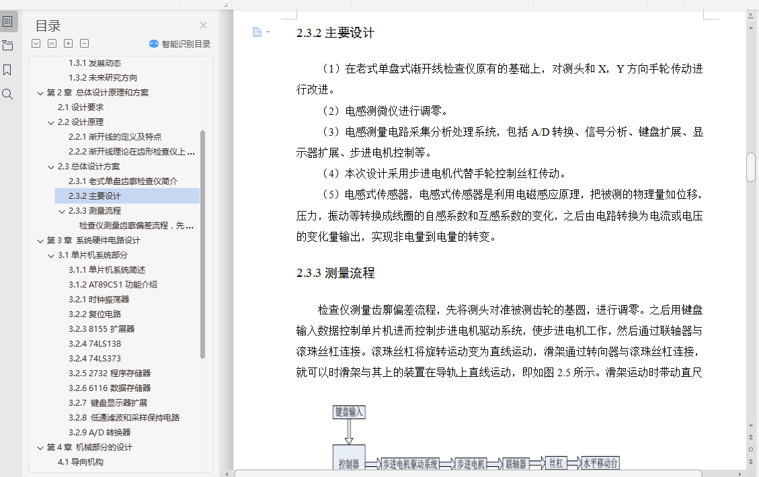
Task: Click the horizontal scrollbar thumb at the bottom
Action: coord(468,474)
